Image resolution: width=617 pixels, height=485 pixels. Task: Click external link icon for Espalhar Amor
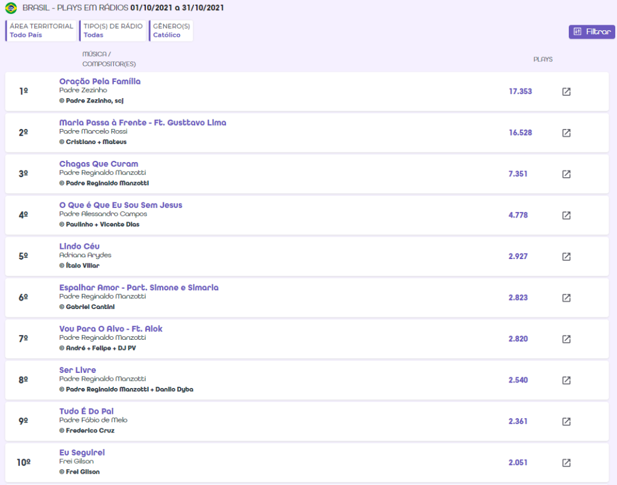pyautogui.click(x=566, y=298)
